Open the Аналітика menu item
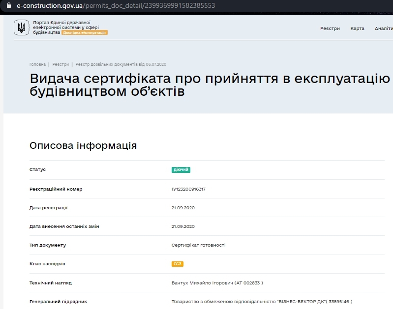The width and height of the screenshot is (393, 309). [384, 28]
